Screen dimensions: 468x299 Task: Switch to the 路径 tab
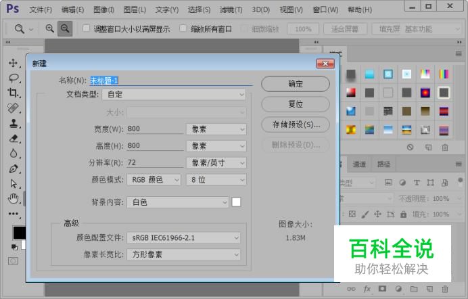383,164
